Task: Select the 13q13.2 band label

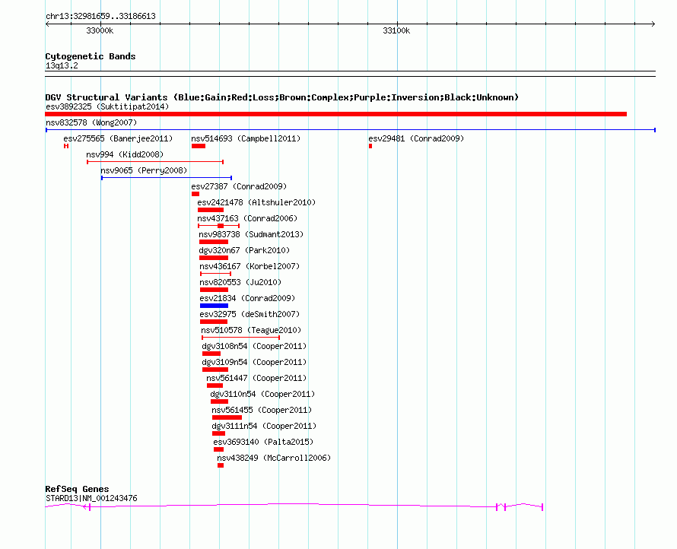Action: coord(62,65)
